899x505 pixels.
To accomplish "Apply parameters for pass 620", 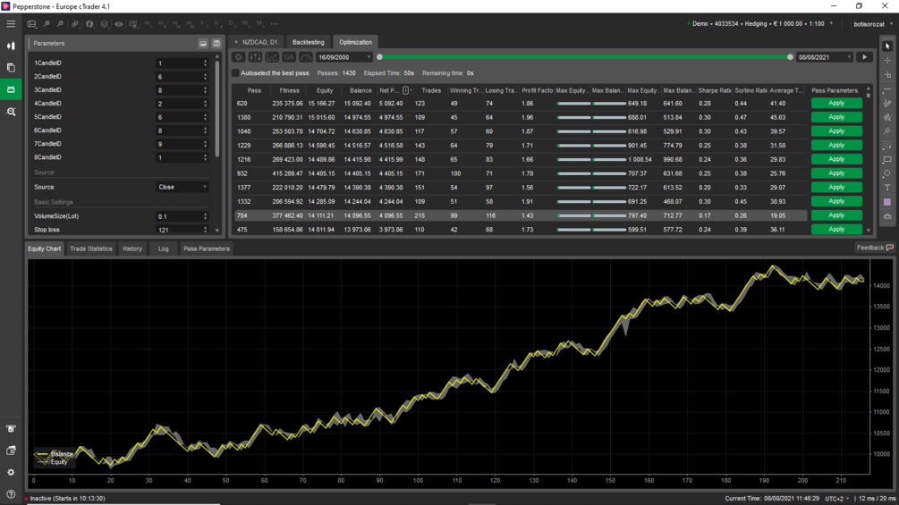I will tap(836, 103).
